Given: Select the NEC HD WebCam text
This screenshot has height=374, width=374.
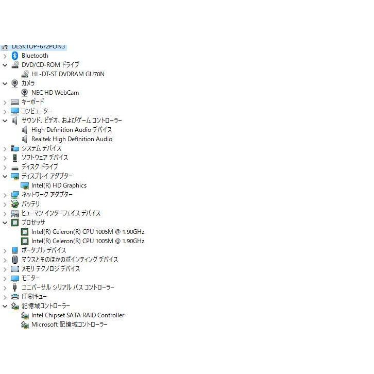Looking at the screenshot, I should pos(55,93).
